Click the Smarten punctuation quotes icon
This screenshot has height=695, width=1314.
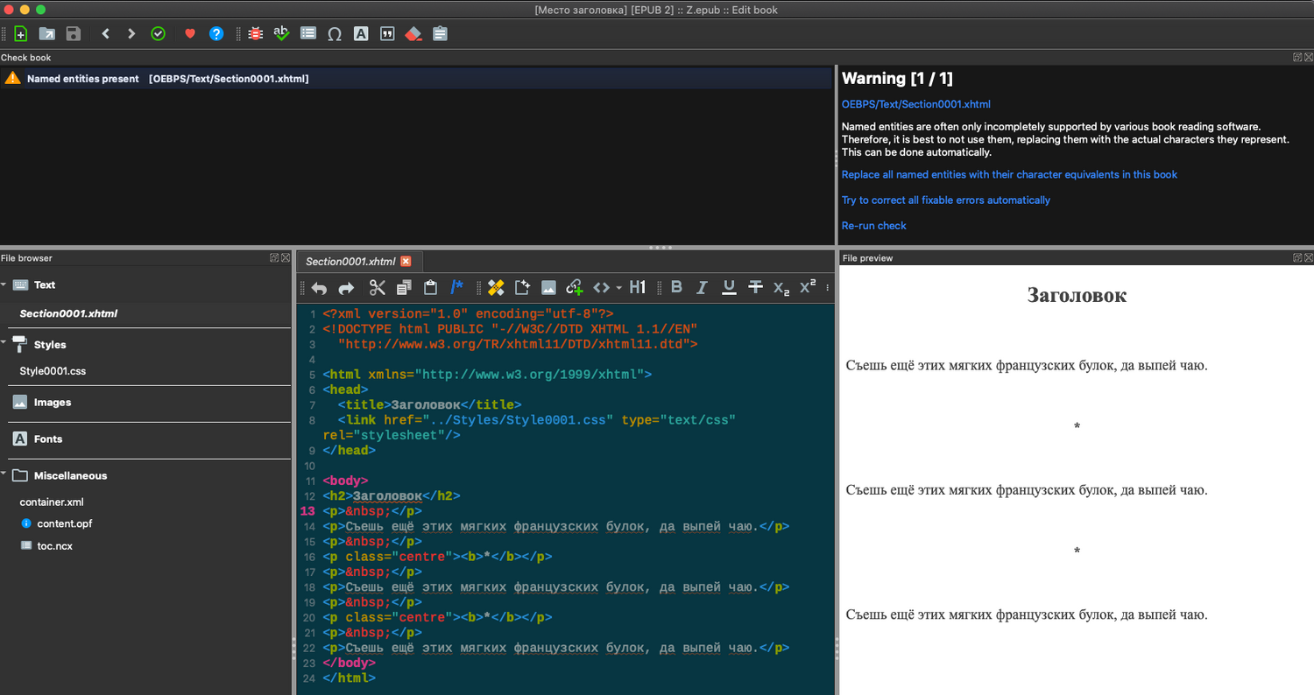[x=387, y=34]
